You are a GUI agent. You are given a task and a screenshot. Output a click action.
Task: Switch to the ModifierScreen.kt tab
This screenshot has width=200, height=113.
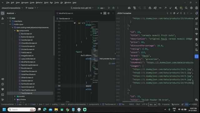(65, 13)
